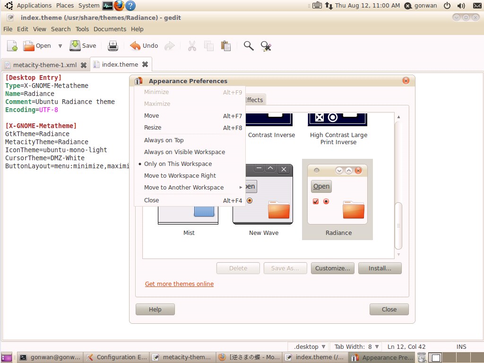Click the Paste clipboard icon

coord(226,46)
